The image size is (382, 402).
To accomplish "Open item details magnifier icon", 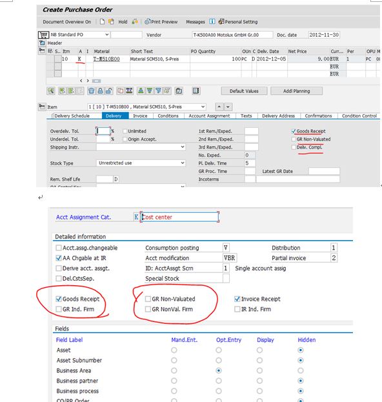I will tap(51, 91).
